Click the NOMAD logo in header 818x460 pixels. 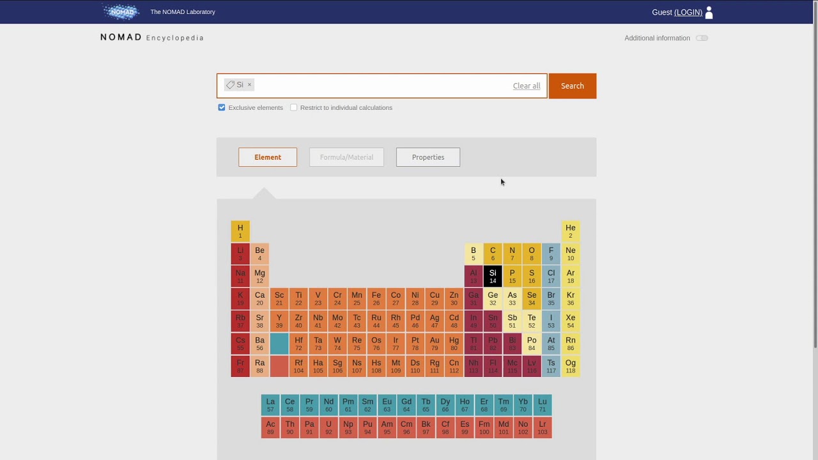coord(121,11)
